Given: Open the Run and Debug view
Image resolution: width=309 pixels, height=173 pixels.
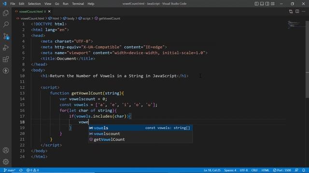Looking at the screenshot, I should coord(6,48).
